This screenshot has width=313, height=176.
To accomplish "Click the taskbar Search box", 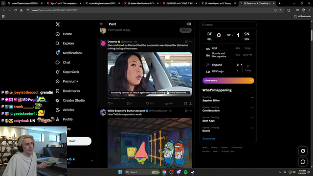I will pos(142,172).
